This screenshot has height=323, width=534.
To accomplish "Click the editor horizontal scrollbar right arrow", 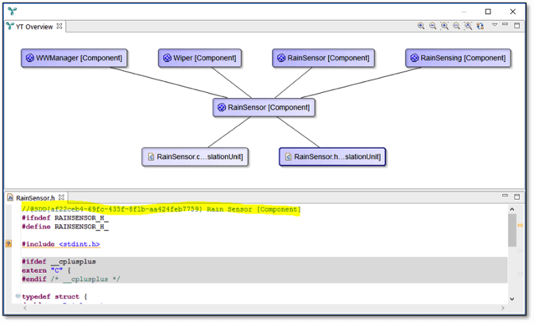I will tap(503, 308).
